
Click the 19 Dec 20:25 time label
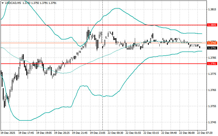pyautogui.click(x=63, y=133)
